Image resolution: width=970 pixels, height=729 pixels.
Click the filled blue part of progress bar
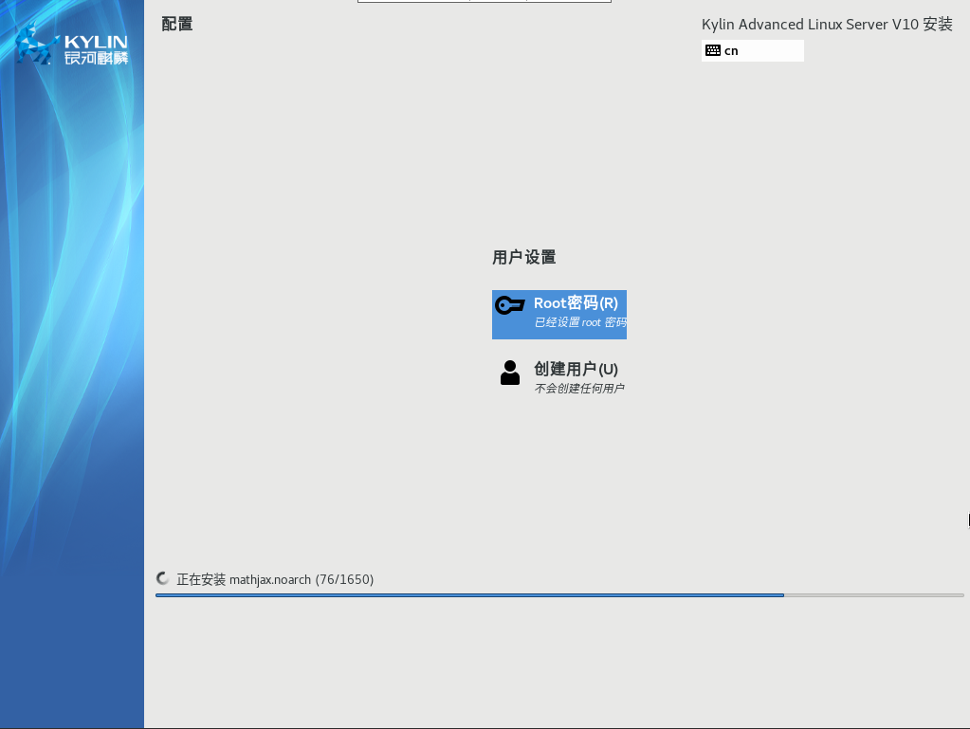tap(469, 595)
